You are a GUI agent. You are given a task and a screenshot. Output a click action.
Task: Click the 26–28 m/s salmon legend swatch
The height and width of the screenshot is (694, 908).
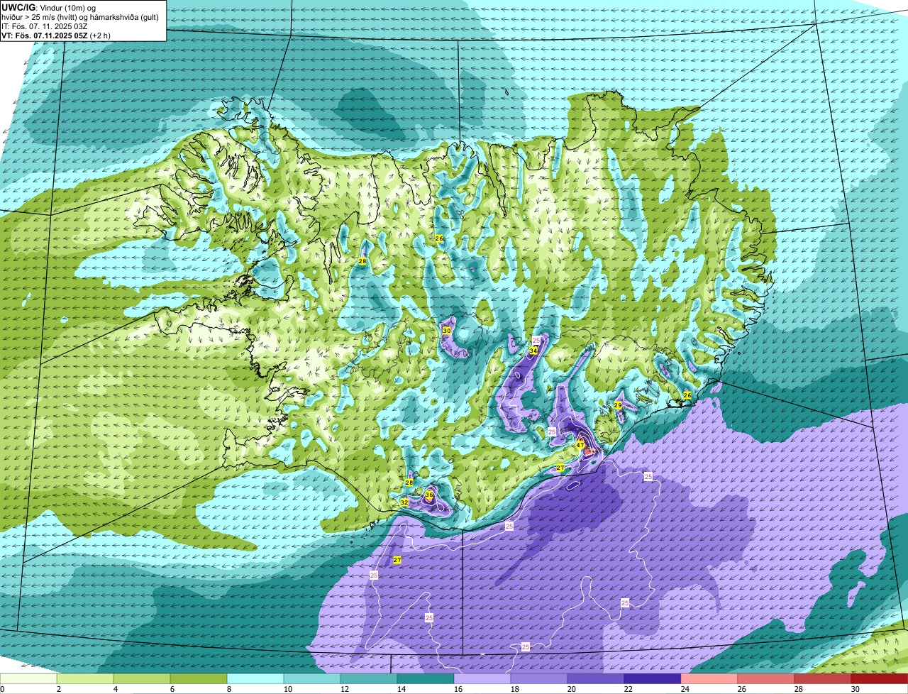pyautogui.click(x=766, y=679)
